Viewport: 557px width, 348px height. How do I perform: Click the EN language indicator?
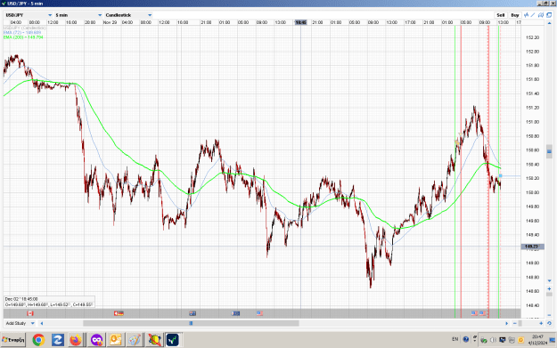(x=455, y=339)
